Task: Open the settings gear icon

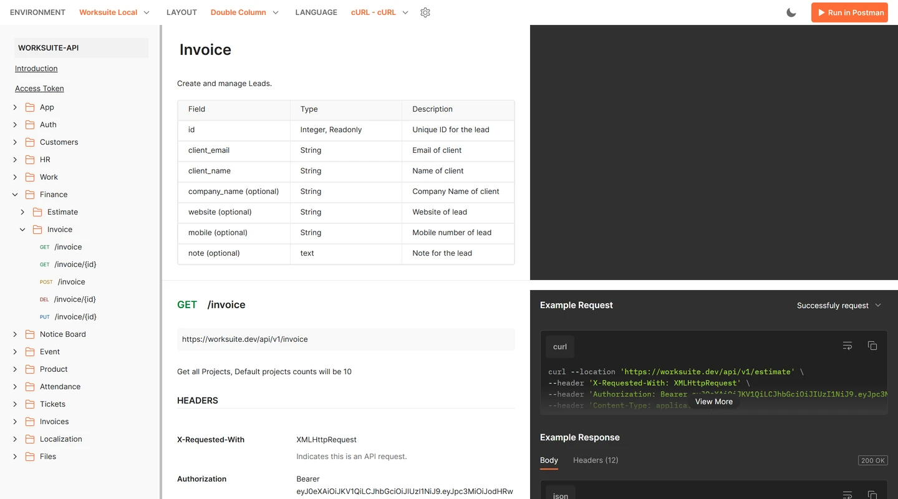Action: tap(425, 12)
